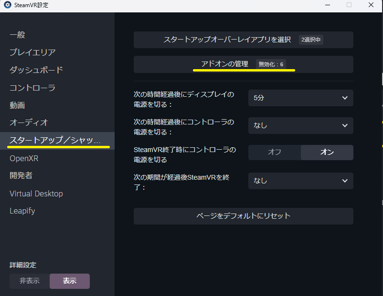
Task: Set controller power off on exit to オフ
Action: click(275, 153)
